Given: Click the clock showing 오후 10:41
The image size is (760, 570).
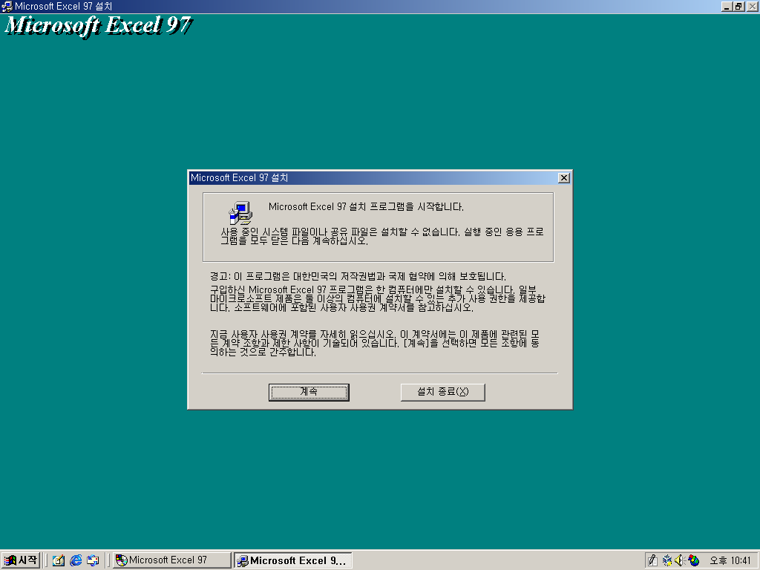Looking at the screenshot, I should 730,560.
